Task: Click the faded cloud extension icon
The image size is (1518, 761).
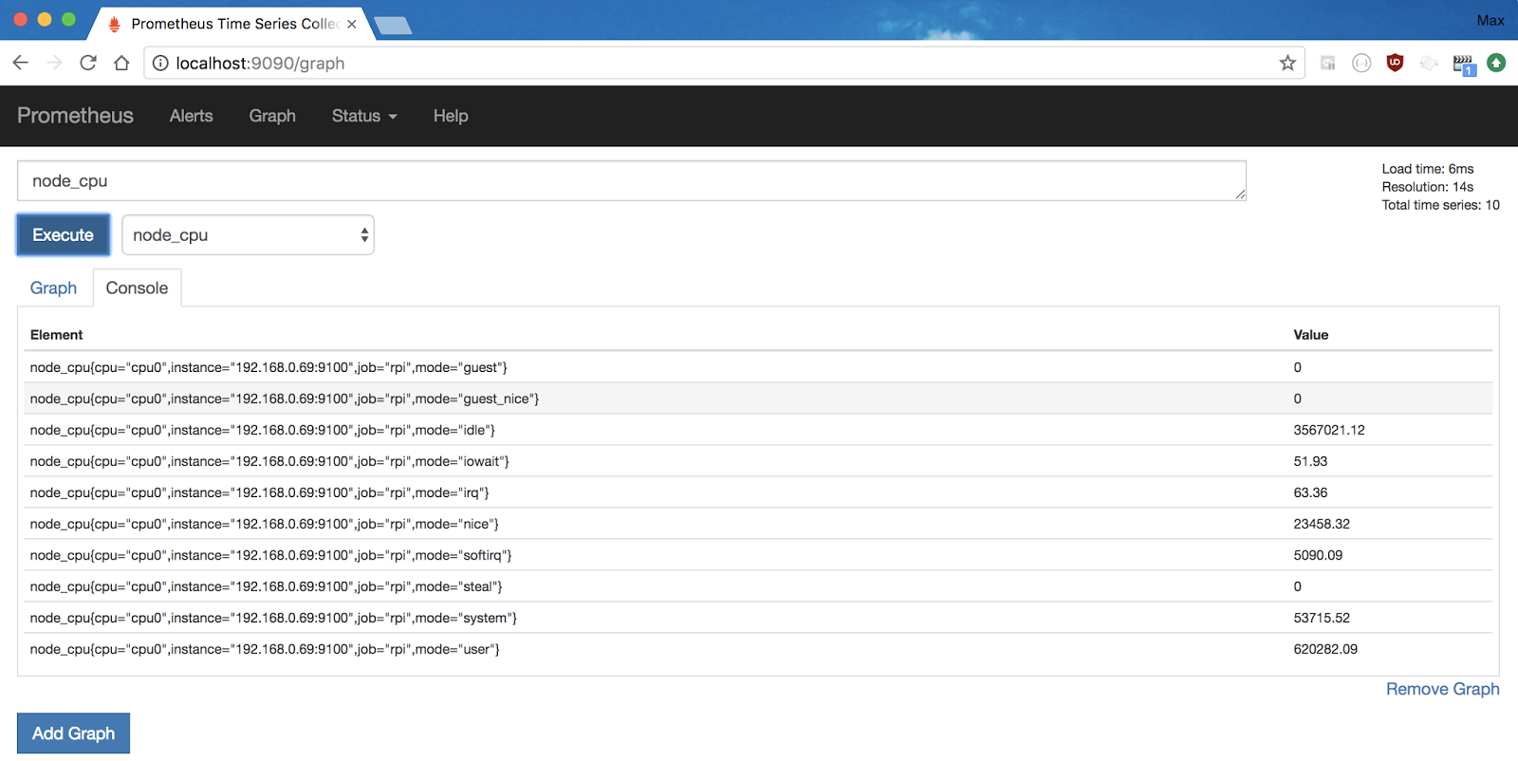Action: (1429, 64)
